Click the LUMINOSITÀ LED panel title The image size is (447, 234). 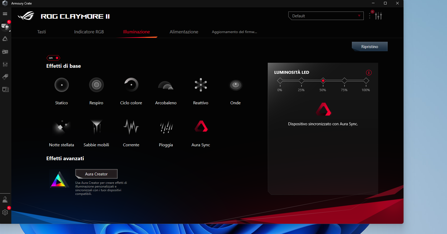tap(292, 72)
